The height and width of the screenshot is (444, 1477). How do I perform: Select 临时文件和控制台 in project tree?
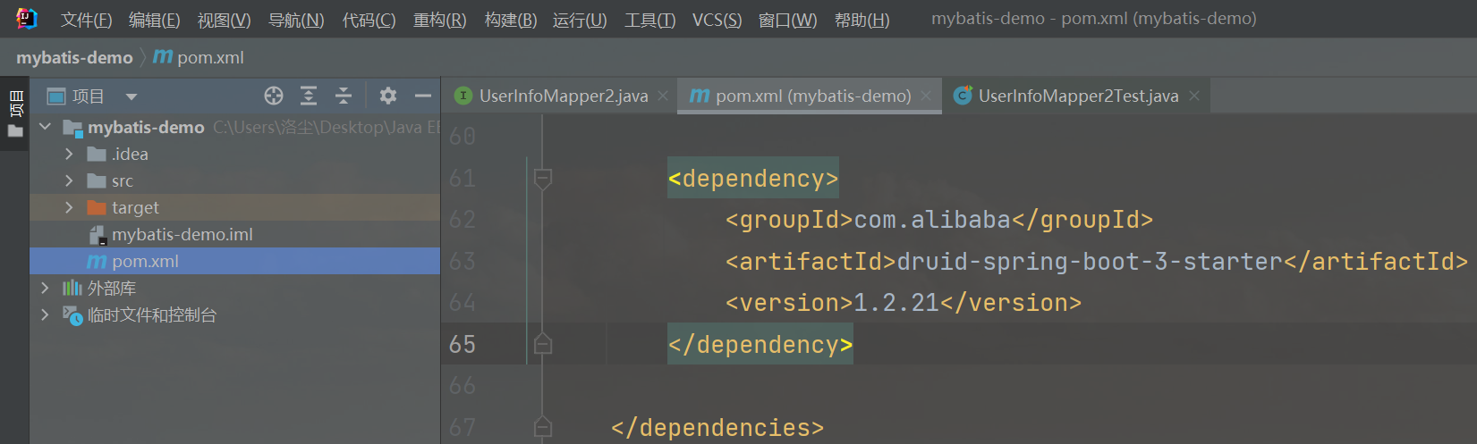pyautogui.click(x=234, y=314)
